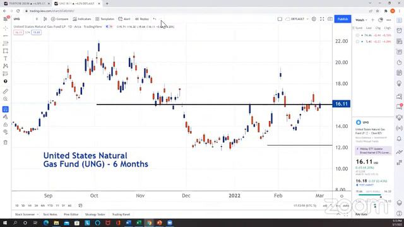Select the geometric shapes rectangle tool

(x=6, y=51)
